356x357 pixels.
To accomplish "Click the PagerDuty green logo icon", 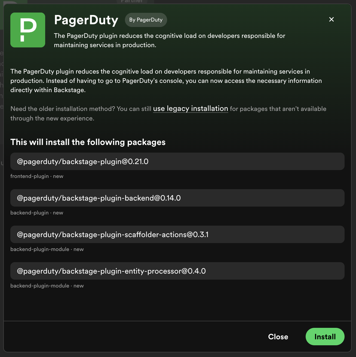I will [x=28, y=30].
